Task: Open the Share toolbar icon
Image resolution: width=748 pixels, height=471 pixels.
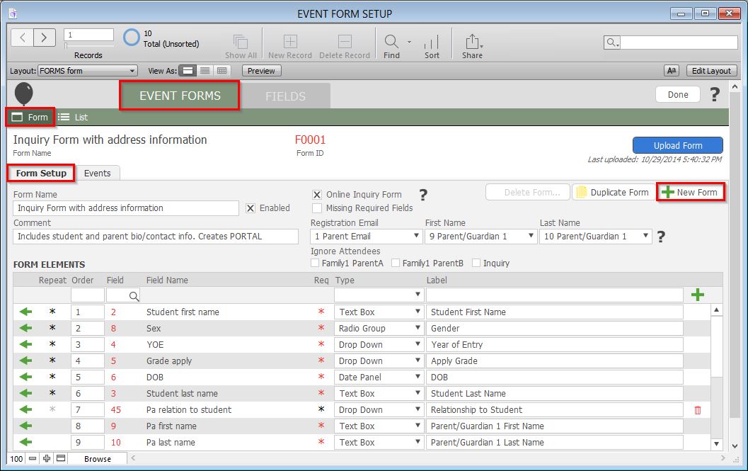Action: [472, 41]
